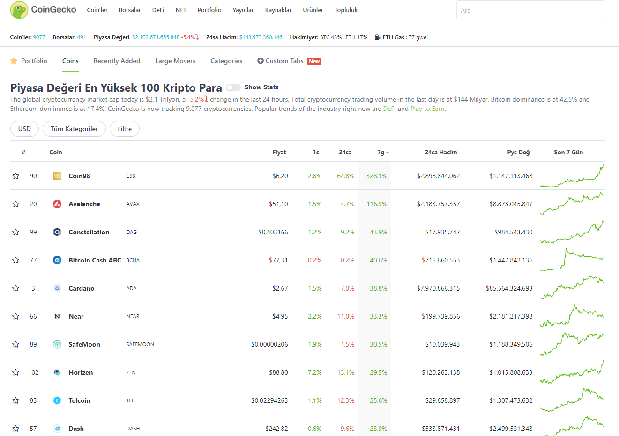619x436 pixels.
Task: Open the Tüm Kategoriler dropdown
Action: [x=74, y=129]
